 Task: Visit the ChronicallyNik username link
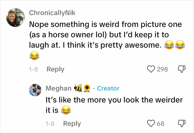click(x=52, y=13)
